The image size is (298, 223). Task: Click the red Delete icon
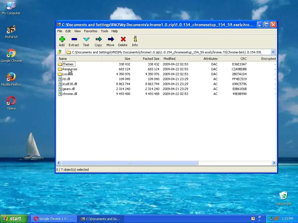(123, 39)
